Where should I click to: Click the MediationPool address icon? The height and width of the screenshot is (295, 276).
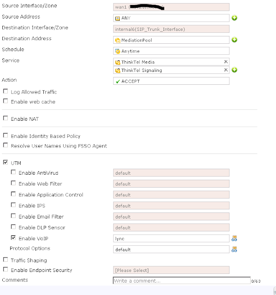point(117,40)
